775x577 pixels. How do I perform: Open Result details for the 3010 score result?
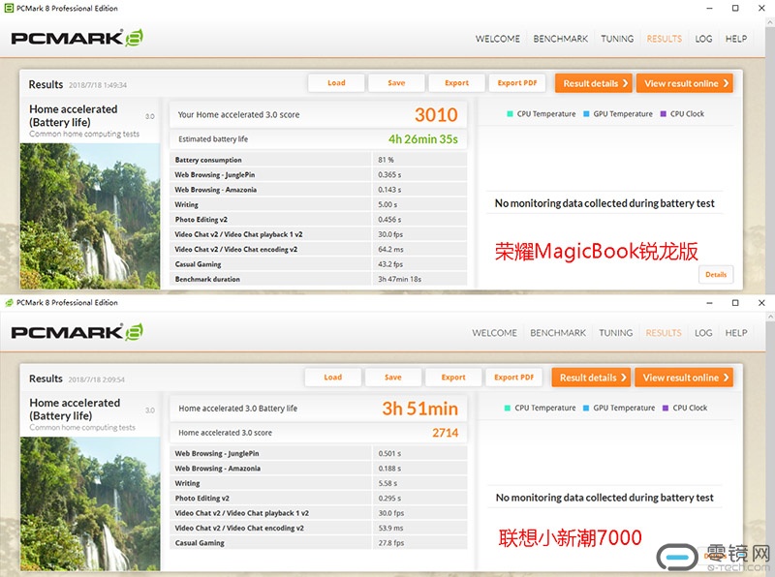(x=594, y=83)
